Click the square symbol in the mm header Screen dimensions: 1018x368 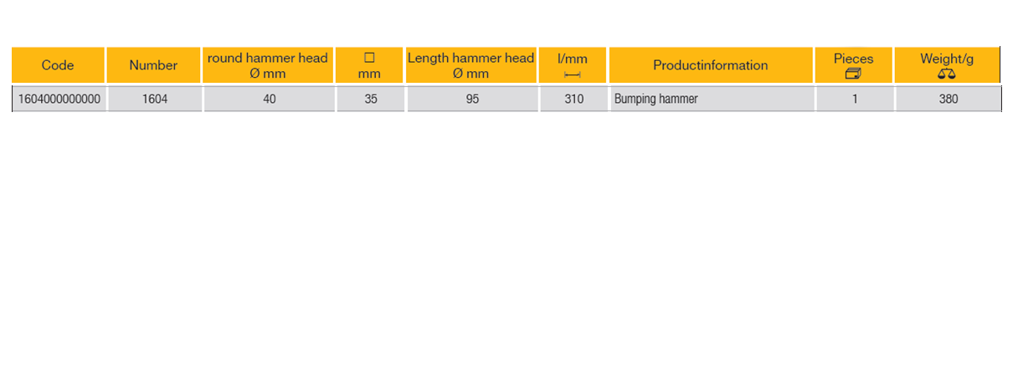[369, 58]
